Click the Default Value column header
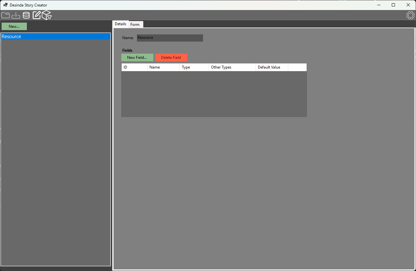The width and height of the screenshot is (416, 271). pyautogui.click(x=272, y=67)
